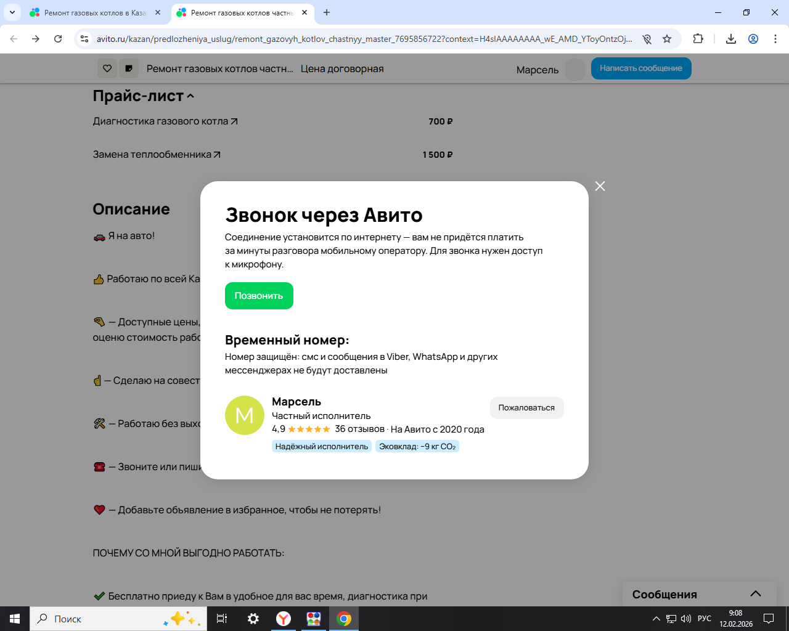Reload the page
Screen dimensions: 789x631
tap(58, 39)
